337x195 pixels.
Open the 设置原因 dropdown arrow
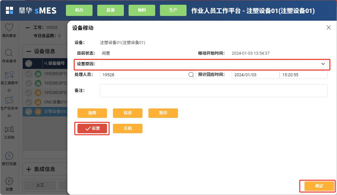pyautogui.click(x=323, y=64)
